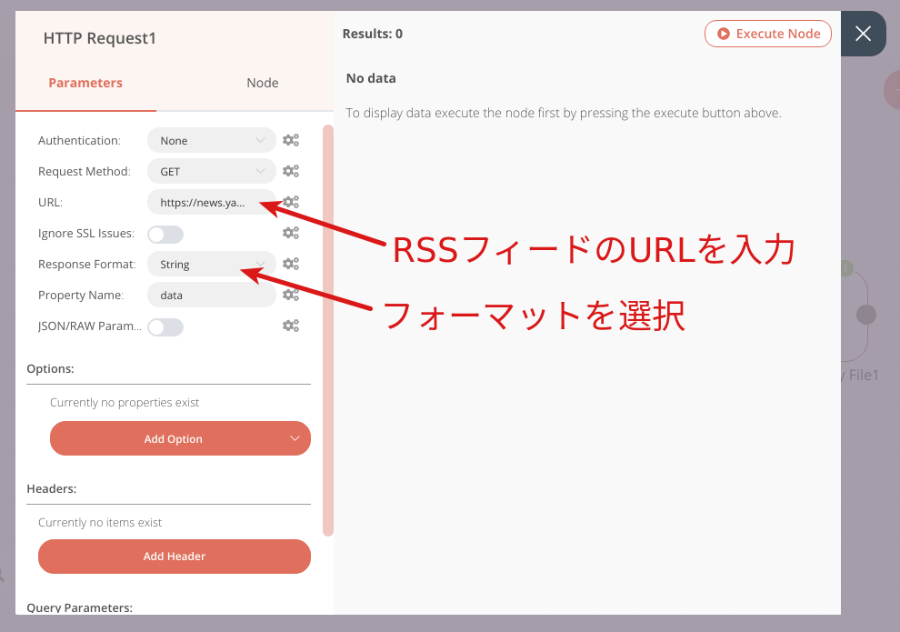This screenshot has height=632, width=900.
Task: Expand the Add Option dropdown chevron
Action: [x=294, y=438]
